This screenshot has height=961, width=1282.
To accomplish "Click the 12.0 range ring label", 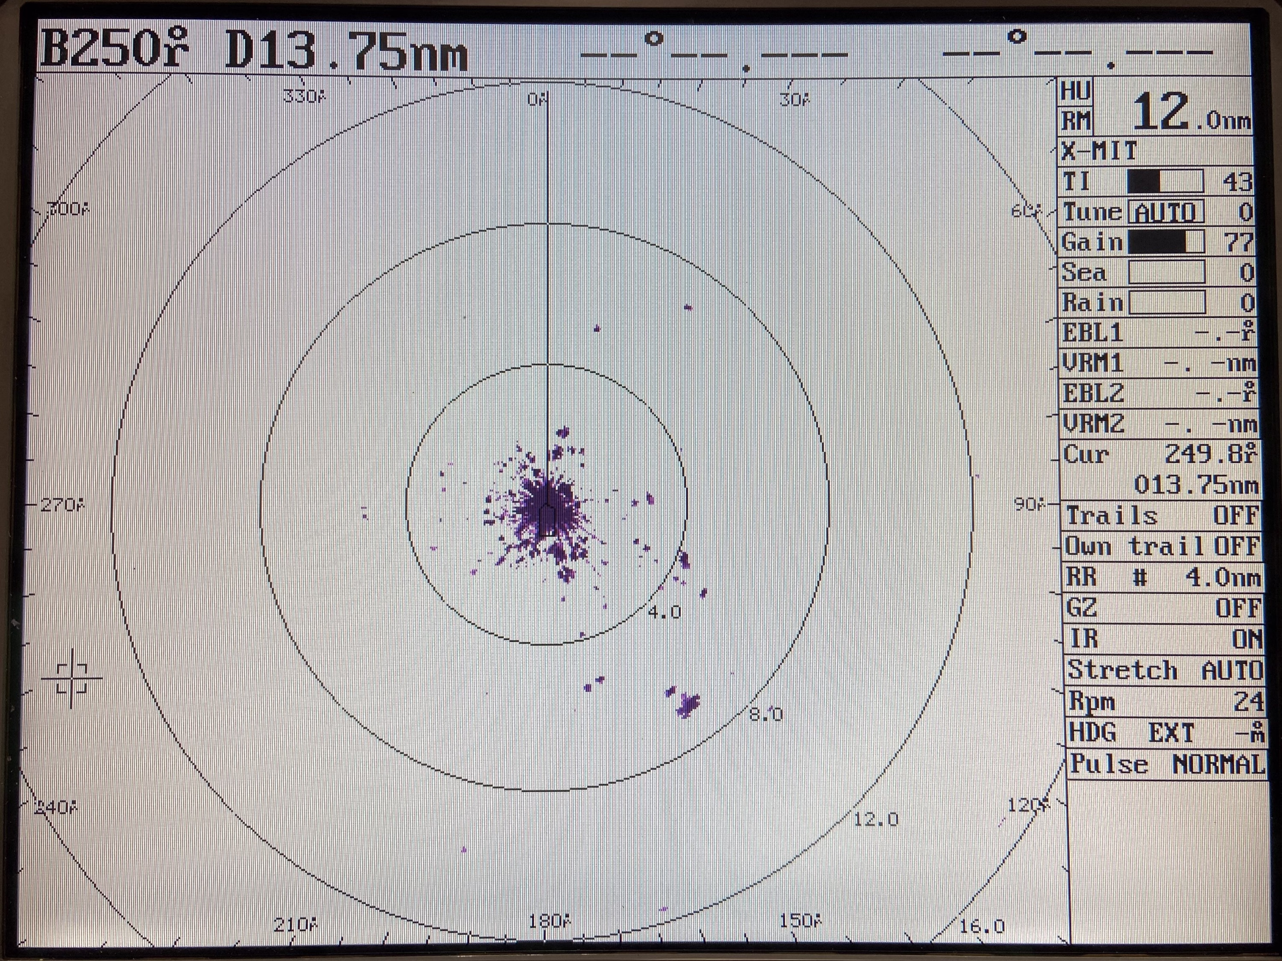I will 876,819.
